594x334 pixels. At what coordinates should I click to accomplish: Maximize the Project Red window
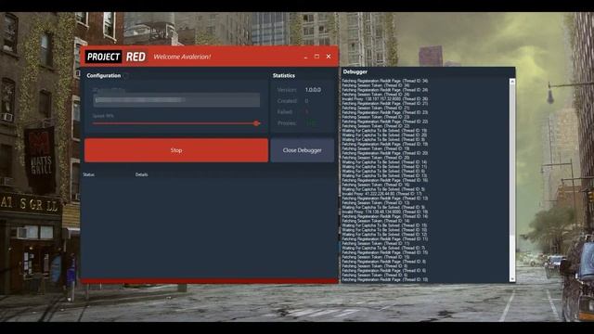[x=316, y=57]
